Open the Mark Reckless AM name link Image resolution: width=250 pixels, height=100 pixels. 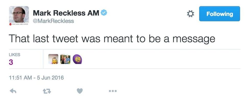(x=66, y=13)
